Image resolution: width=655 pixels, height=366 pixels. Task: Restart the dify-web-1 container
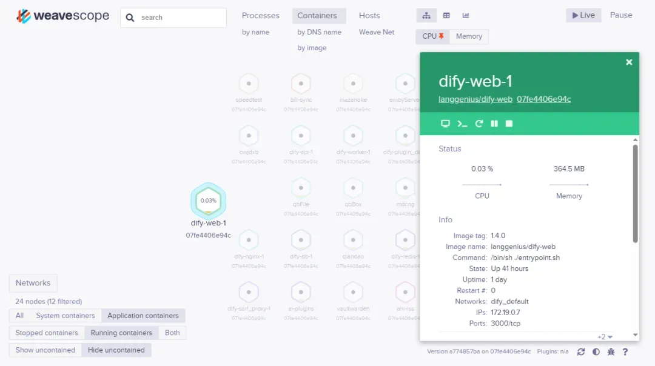point(479,124)
